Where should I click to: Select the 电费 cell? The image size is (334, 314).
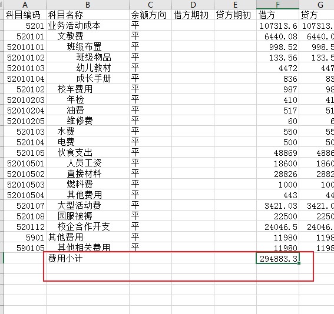88,142
